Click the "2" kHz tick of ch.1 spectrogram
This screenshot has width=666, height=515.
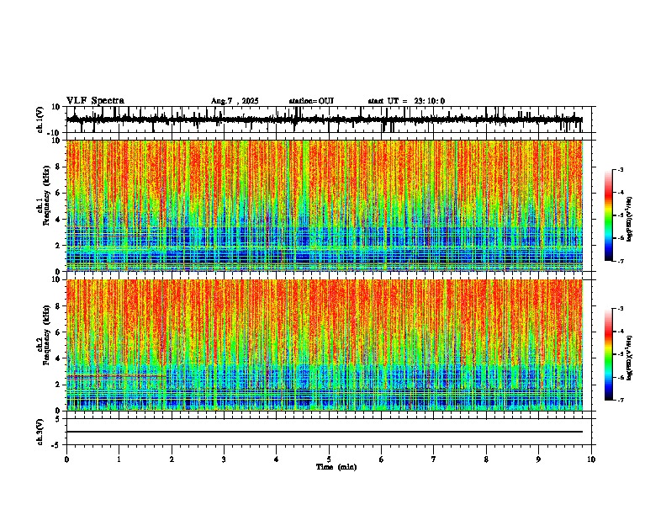click(x=59, y=245)
